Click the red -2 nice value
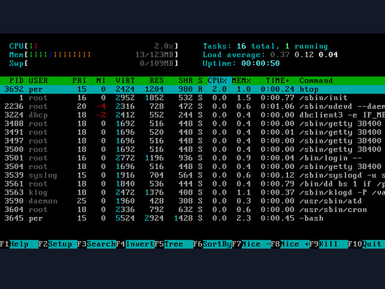 pos(101,115)
